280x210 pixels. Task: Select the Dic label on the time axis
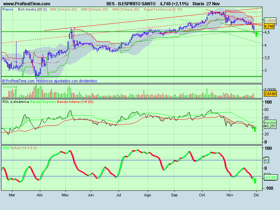coord(257,195)
